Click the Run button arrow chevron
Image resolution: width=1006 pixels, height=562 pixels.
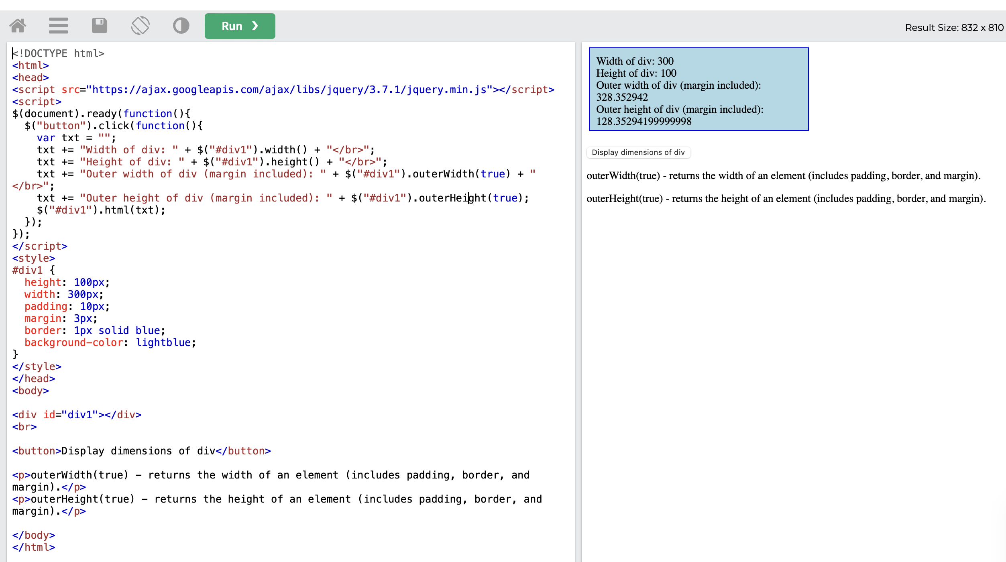tap(255, 26)
